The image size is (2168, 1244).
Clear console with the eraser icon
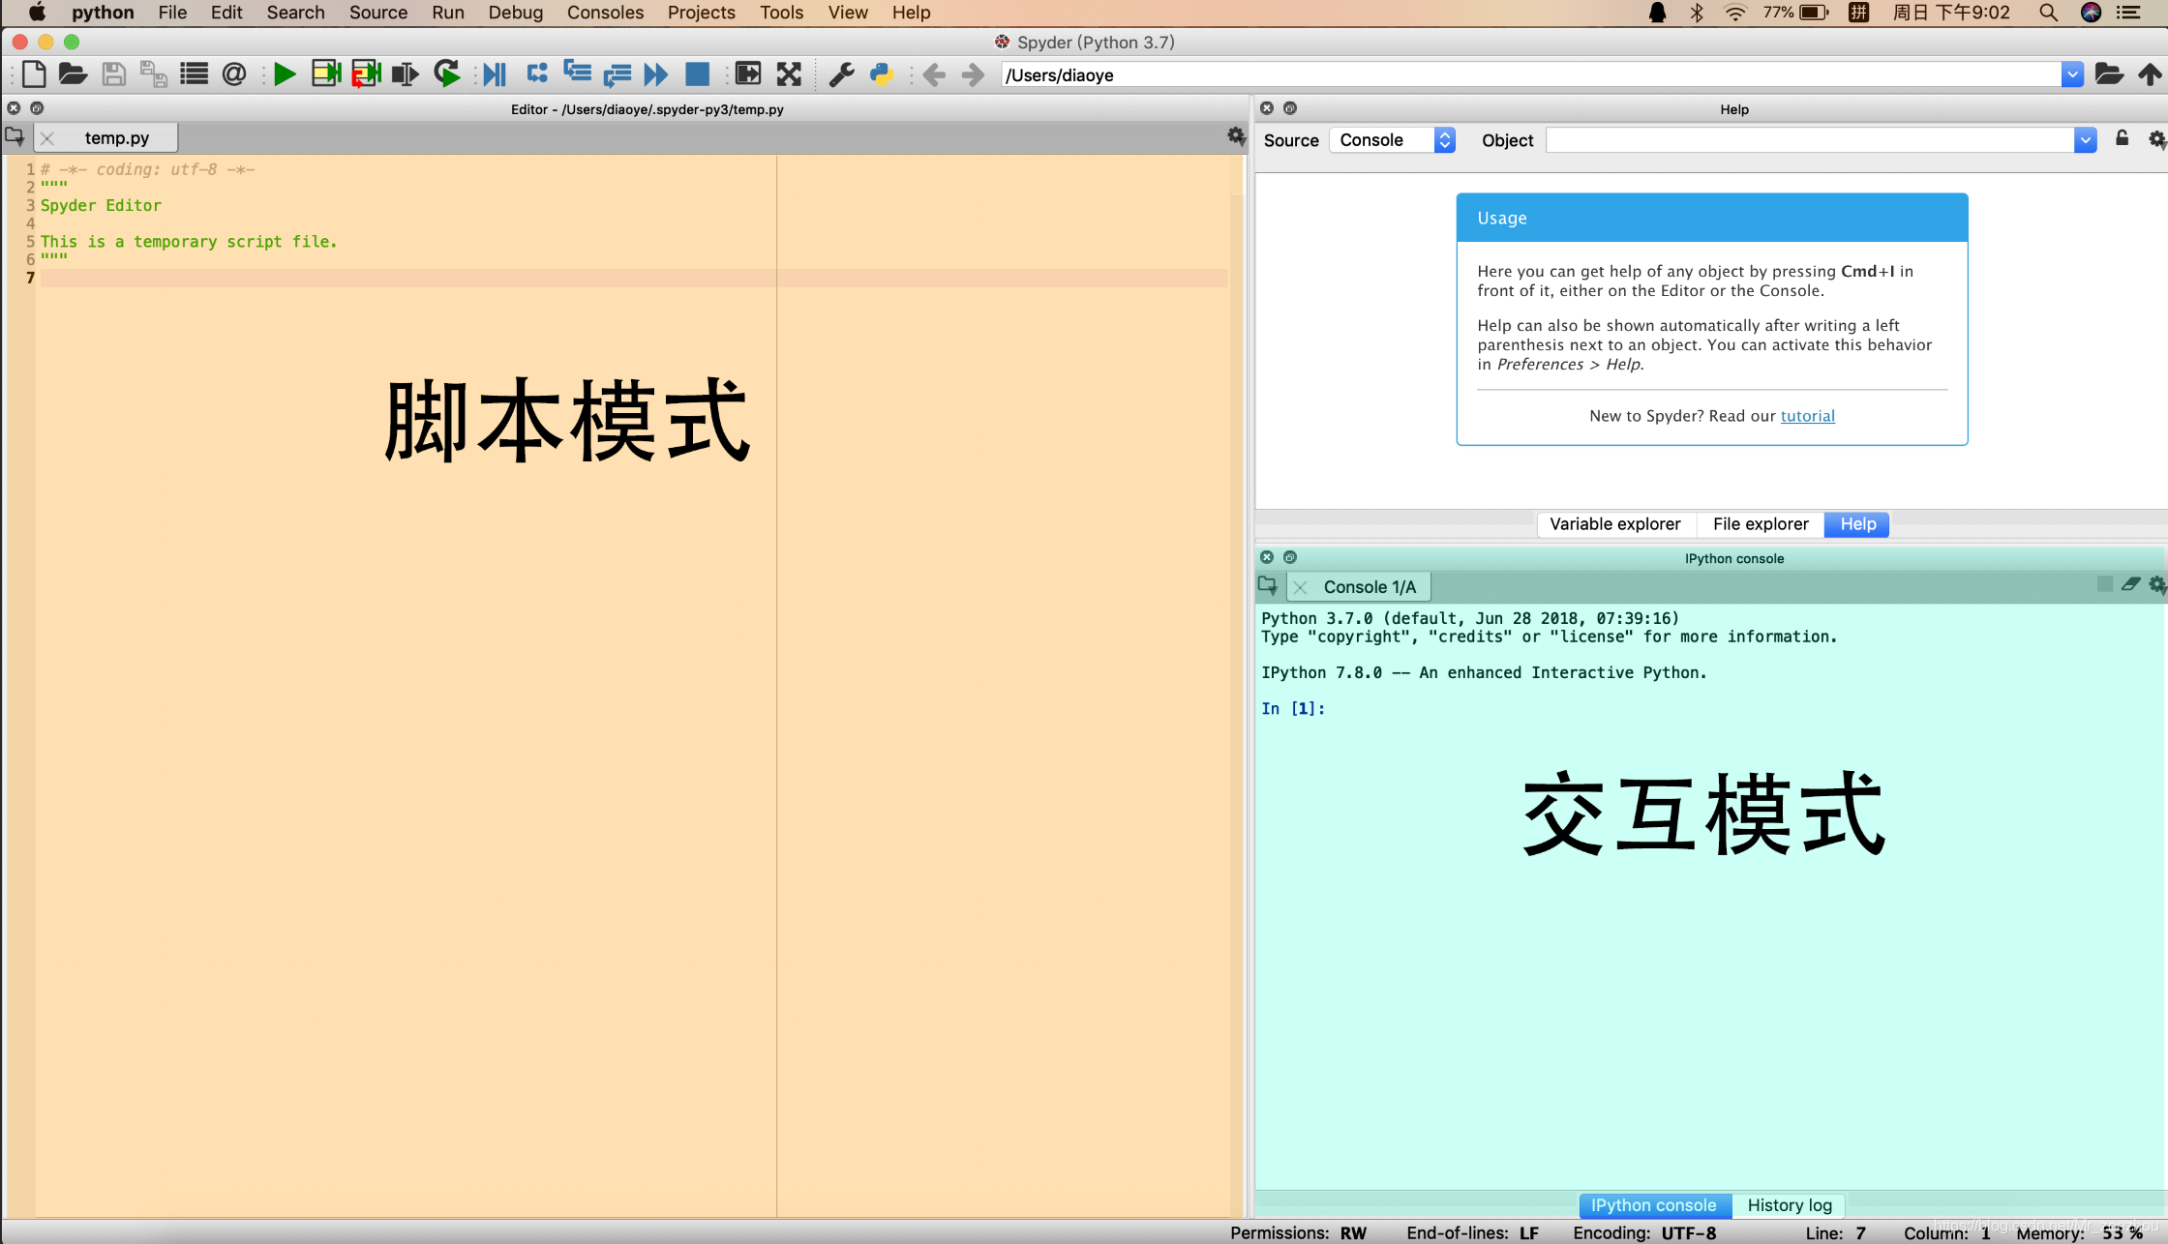pos(2130,584)
